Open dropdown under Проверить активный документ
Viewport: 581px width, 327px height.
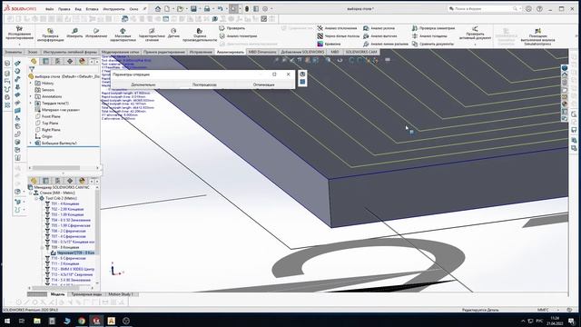pos(475,44)
